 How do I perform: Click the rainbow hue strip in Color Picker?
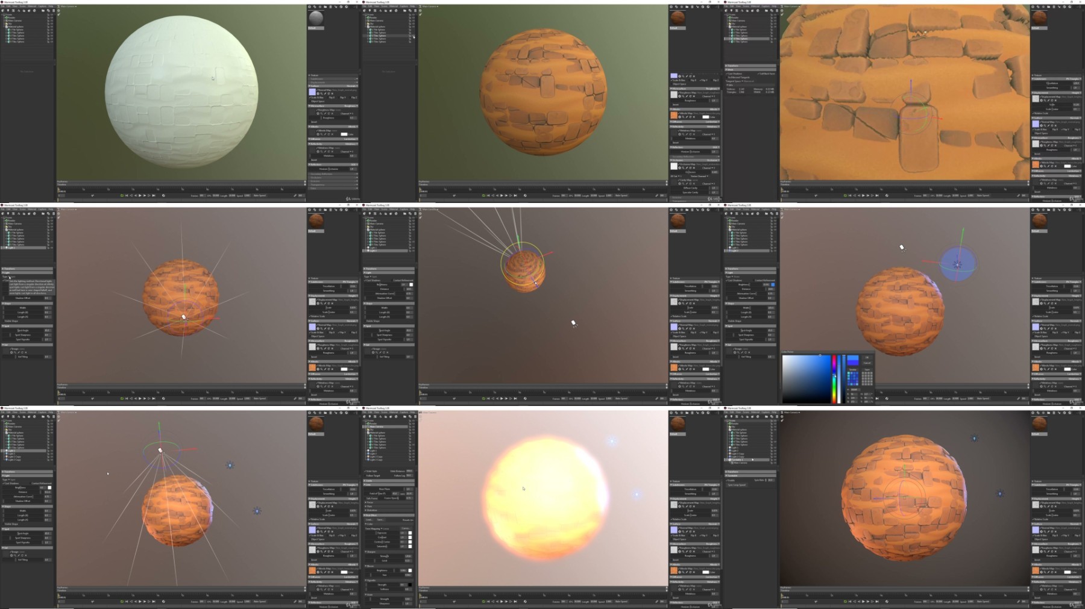click(834, 379)
